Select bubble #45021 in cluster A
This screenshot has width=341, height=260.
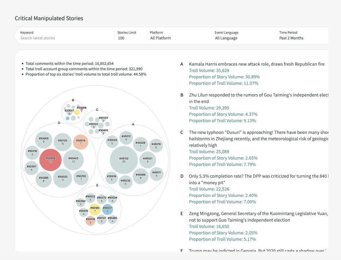tap(148, 160)
